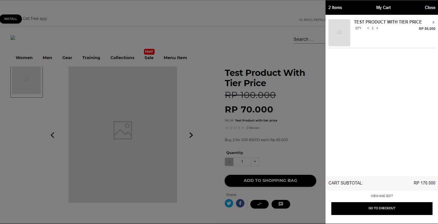
Task: Share the product on Facebook
Action: [x=240, y=203]
